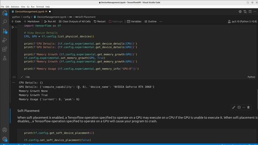Edit the Soft Placement markdown cell
Screen dimensions: 258x145
click(234, 108)
